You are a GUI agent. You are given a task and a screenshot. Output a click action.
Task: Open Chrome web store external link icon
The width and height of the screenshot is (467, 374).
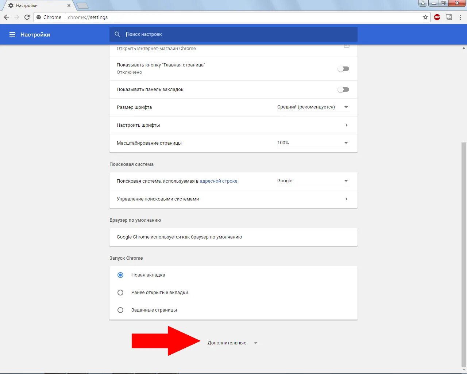[347, 46]
